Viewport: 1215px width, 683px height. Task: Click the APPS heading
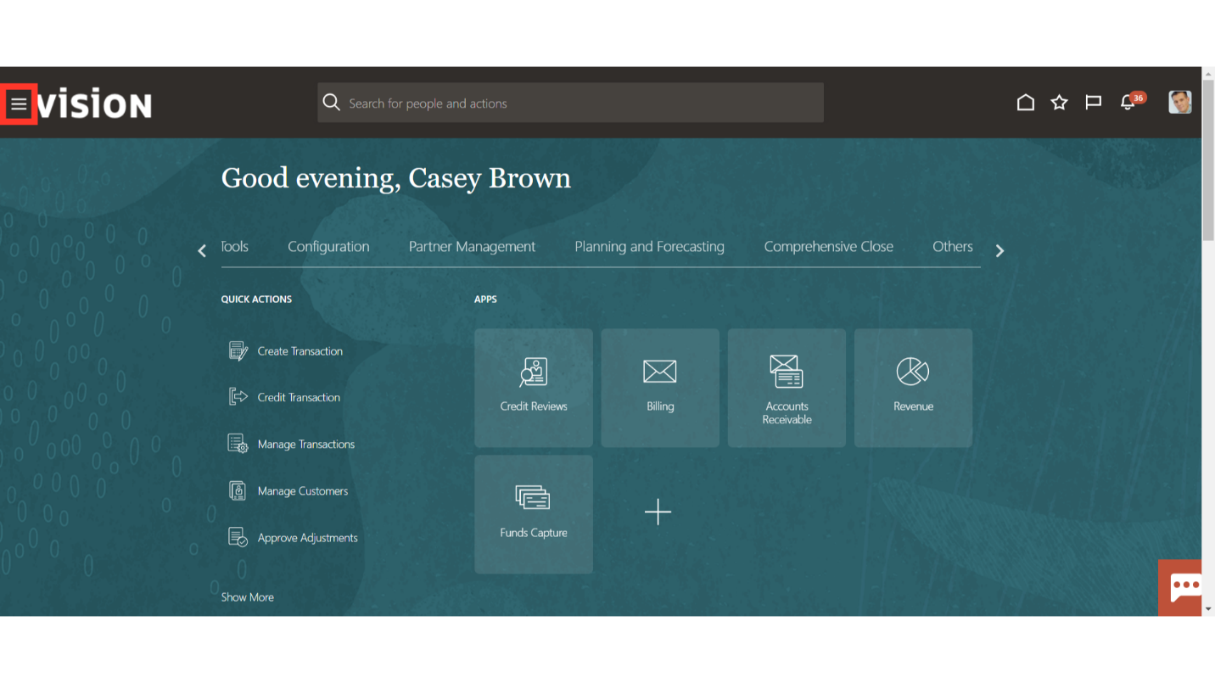coord(485,299)
